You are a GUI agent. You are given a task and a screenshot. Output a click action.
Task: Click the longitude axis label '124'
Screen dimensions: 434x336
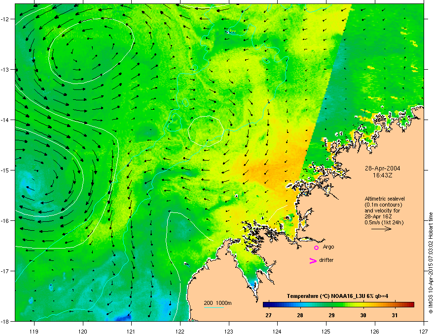(x=277, y=331)
